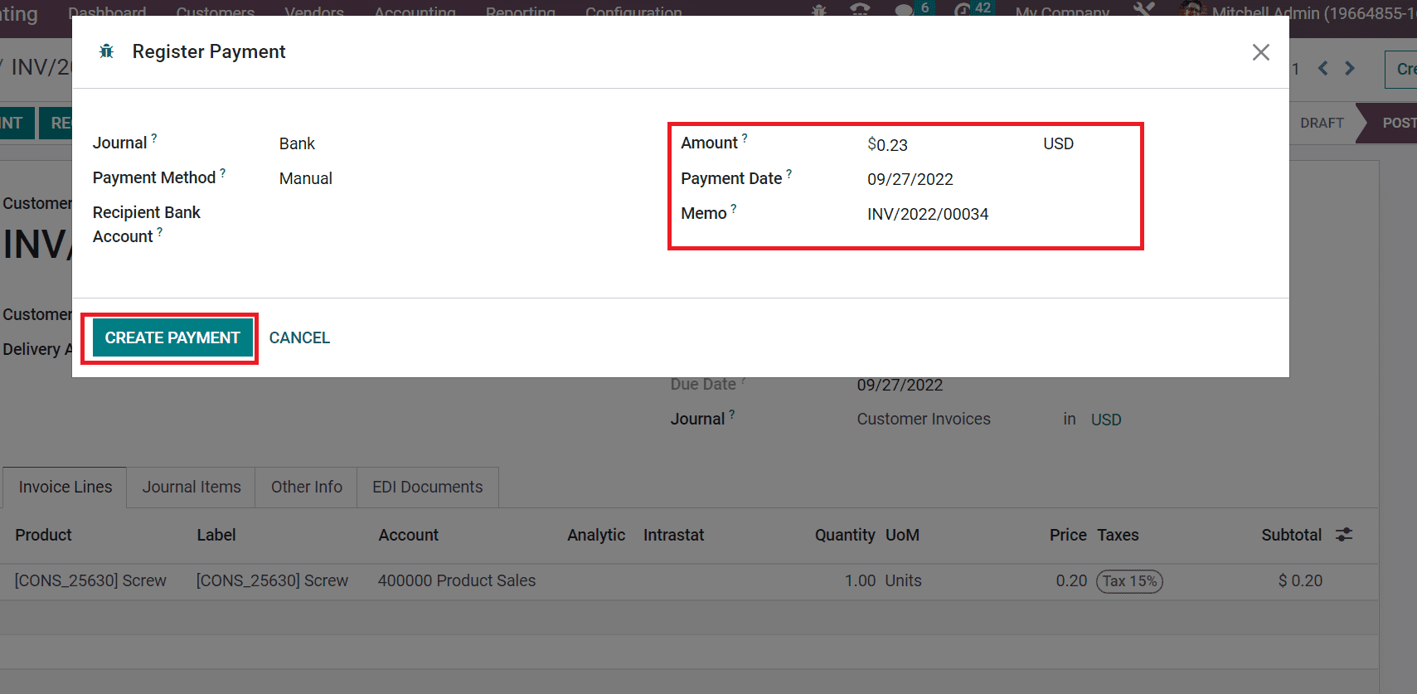This screenshot has width=1417, height=694.
Task: Show help tooltip for Payment Date
Action: tap(789, 174)
